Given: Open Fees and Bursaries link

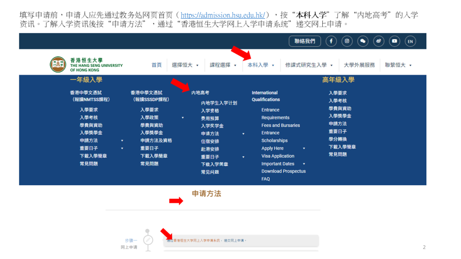Looking at the screenshot, I should pyautogui.click(x=281, y=125).
